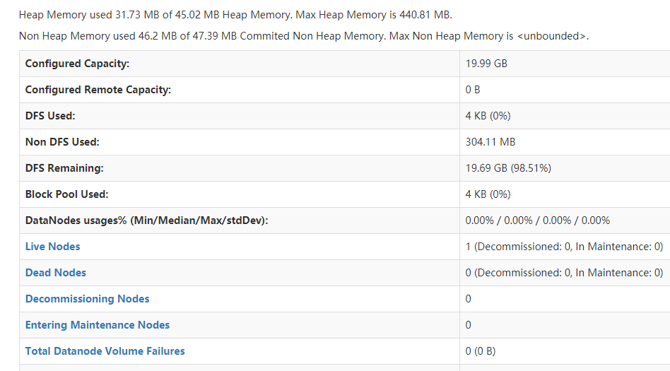Image resolution: width=670 pixels, height=371 pixels.
Task: Select the Non DFS Used label
Action: click(62, 142)
